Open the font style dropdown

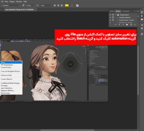click(x=11, y=5)
